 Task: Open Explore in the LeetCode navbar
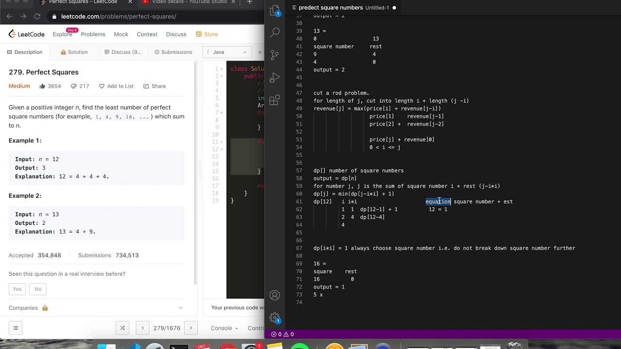(x=63, y=34)
